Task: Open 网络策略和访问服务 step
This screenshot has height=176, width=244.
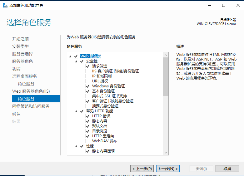Action: pos(31,106)
